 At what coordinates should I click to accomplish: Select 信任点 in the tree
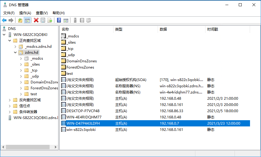point(25,106)
